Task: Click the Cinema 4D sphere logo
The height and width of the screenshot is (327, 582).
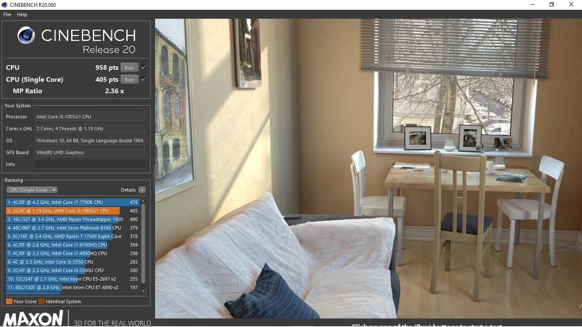Action: 26,35
